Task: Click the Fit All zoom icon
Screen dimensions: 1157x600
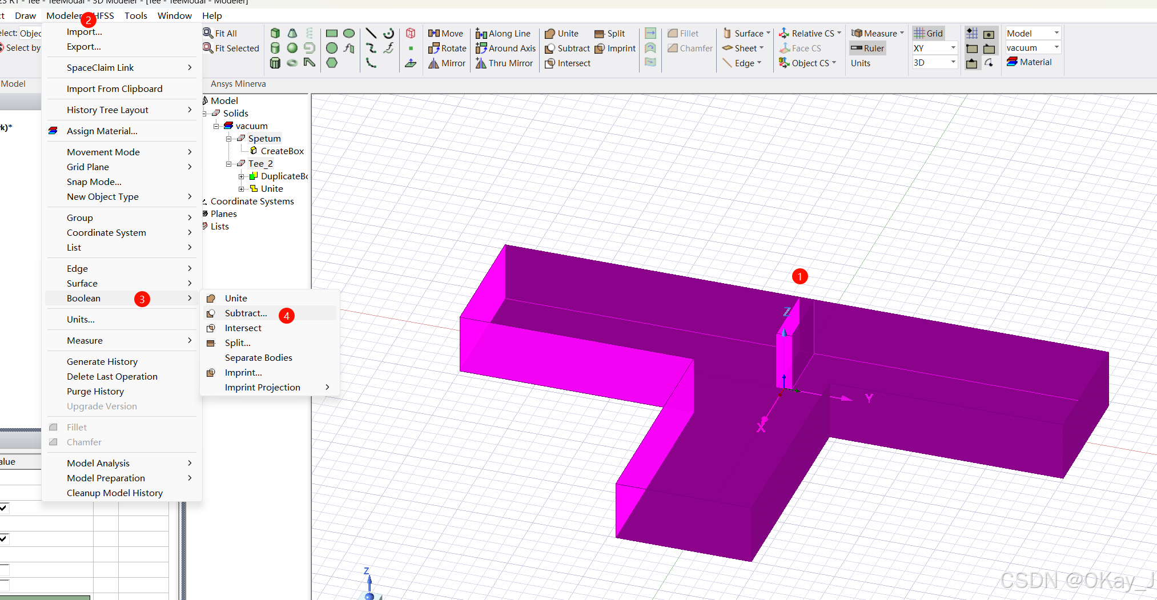Action: [x=208, y=33]
